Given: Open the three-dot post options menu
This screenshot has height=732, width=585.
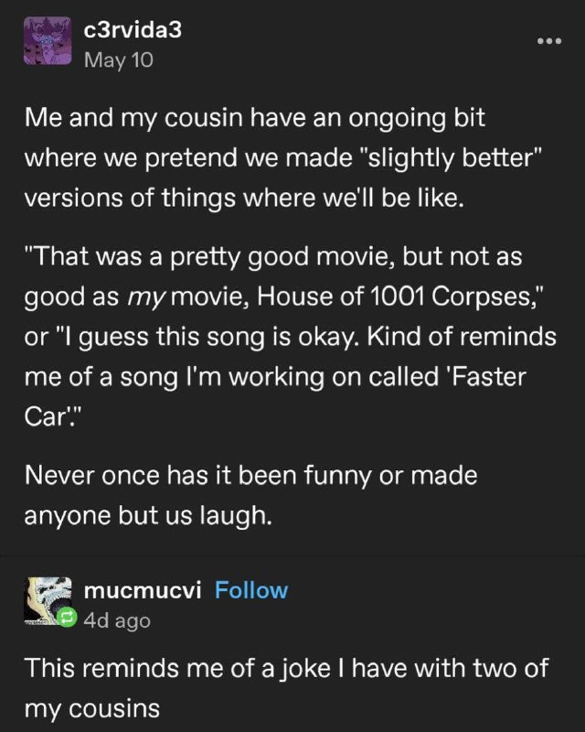Looking at the screenshot, I should 549,41.
